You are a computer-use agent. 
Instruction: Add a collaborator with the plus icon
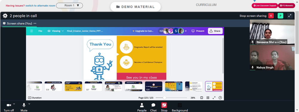coord(186,31)
